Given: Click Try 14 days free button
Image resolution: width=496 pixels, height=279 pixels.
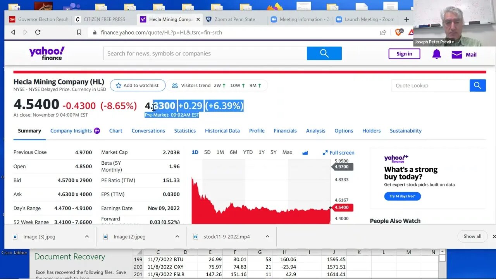Looking at the screenshot, I should (403, 196).
